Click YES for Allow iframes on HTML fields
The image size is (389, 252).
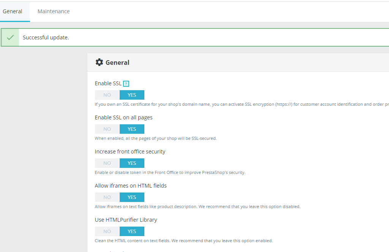(132, 197)
